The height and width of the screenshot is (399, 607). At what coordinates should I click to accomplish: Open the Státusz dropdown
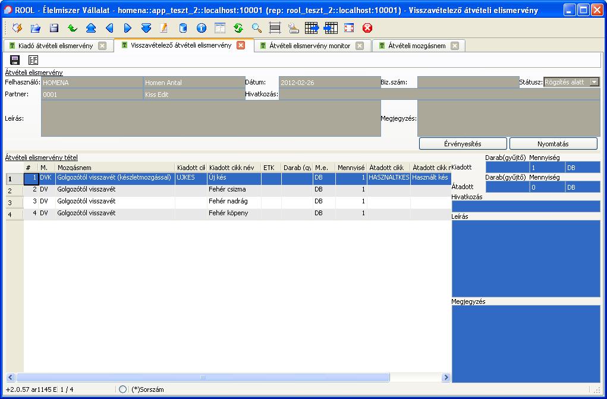click(594, 82)
